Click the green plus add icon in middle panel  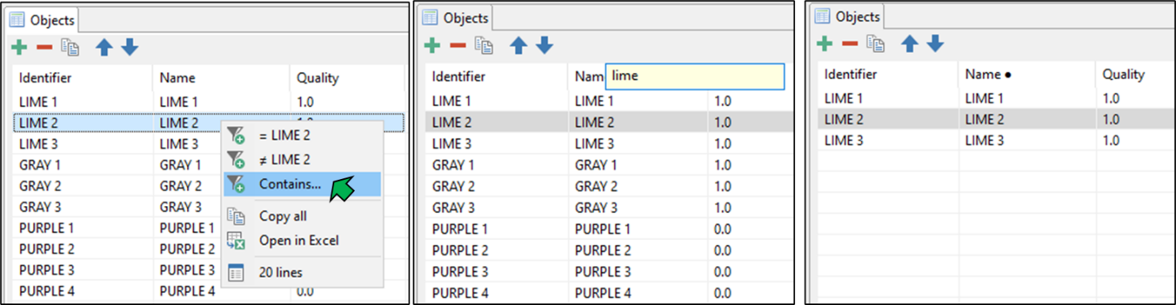432,46
